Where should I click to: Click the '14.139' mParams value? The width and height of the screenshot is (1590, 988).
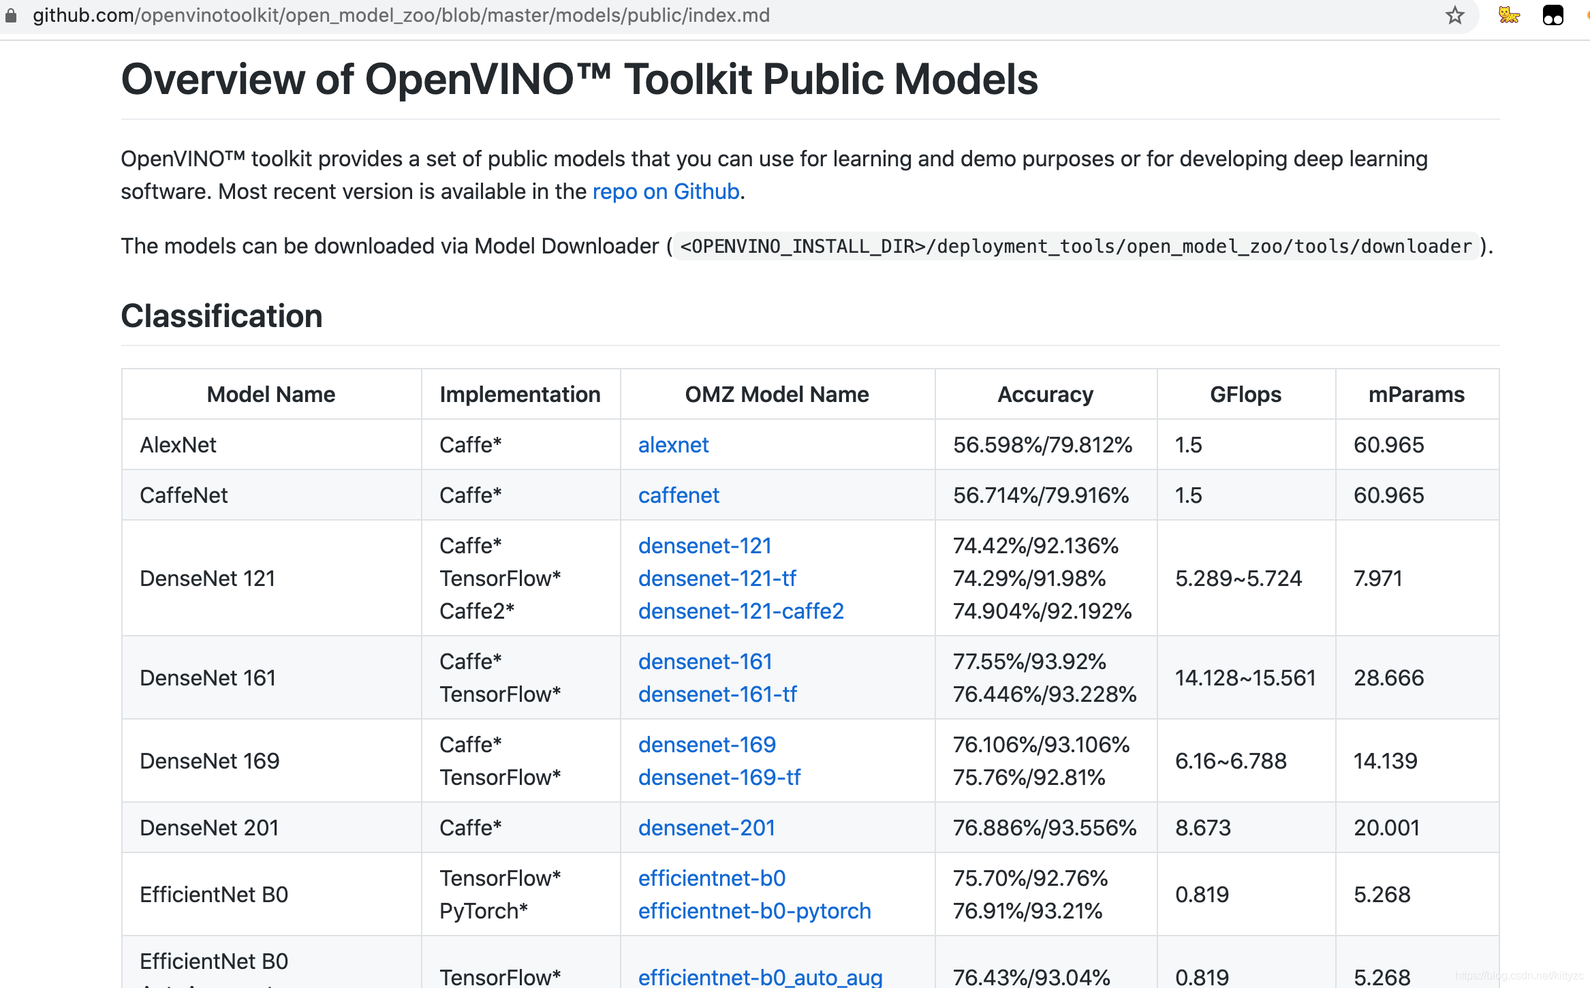(x=1385, y=761)
